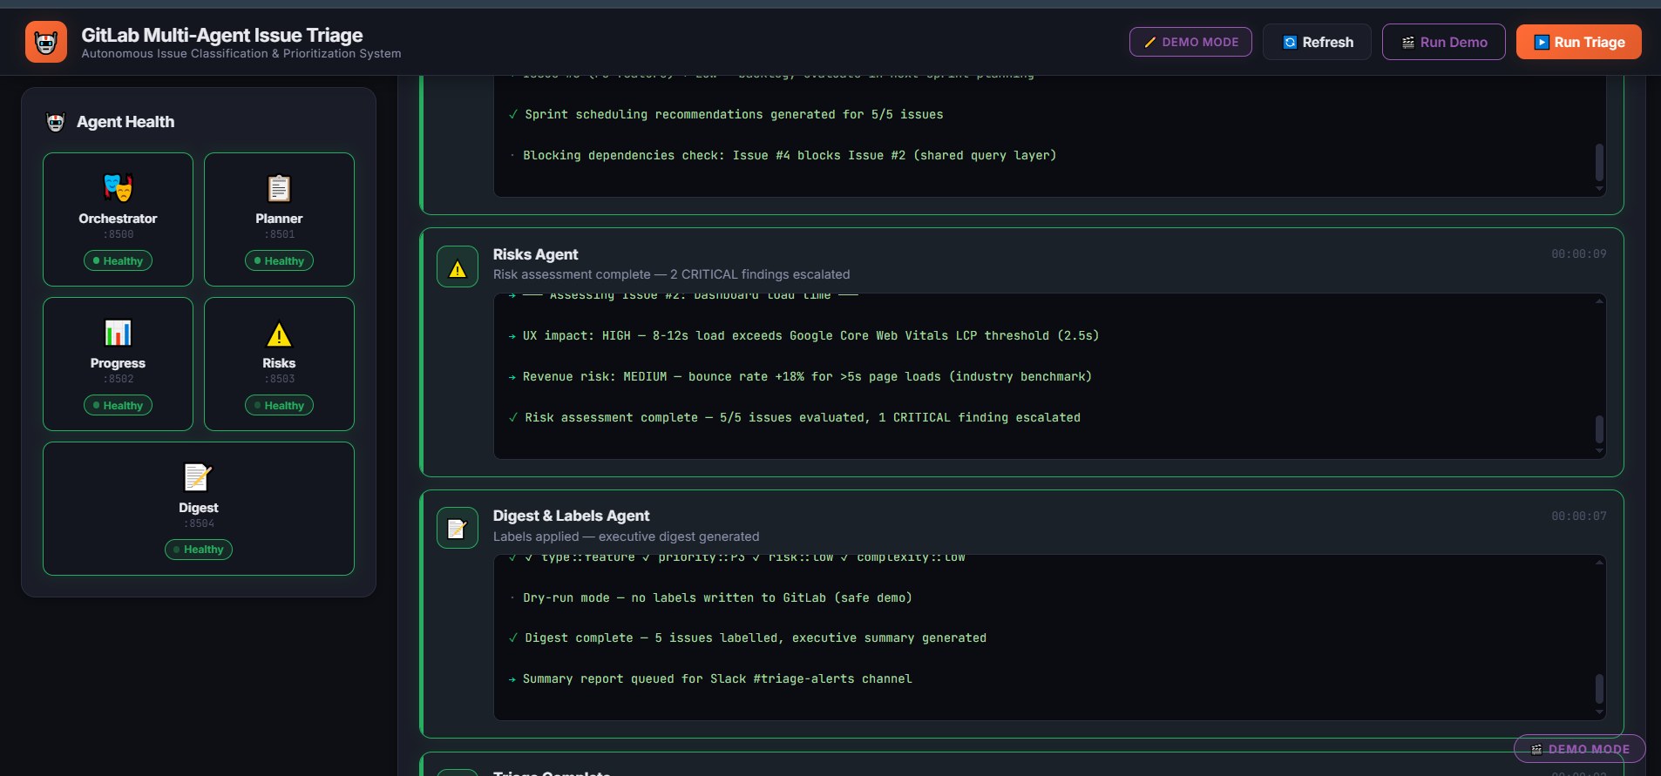Click Digest port :8504 label
The height and width of the screenshot is (776, 1661).
(x=199, y=523)
